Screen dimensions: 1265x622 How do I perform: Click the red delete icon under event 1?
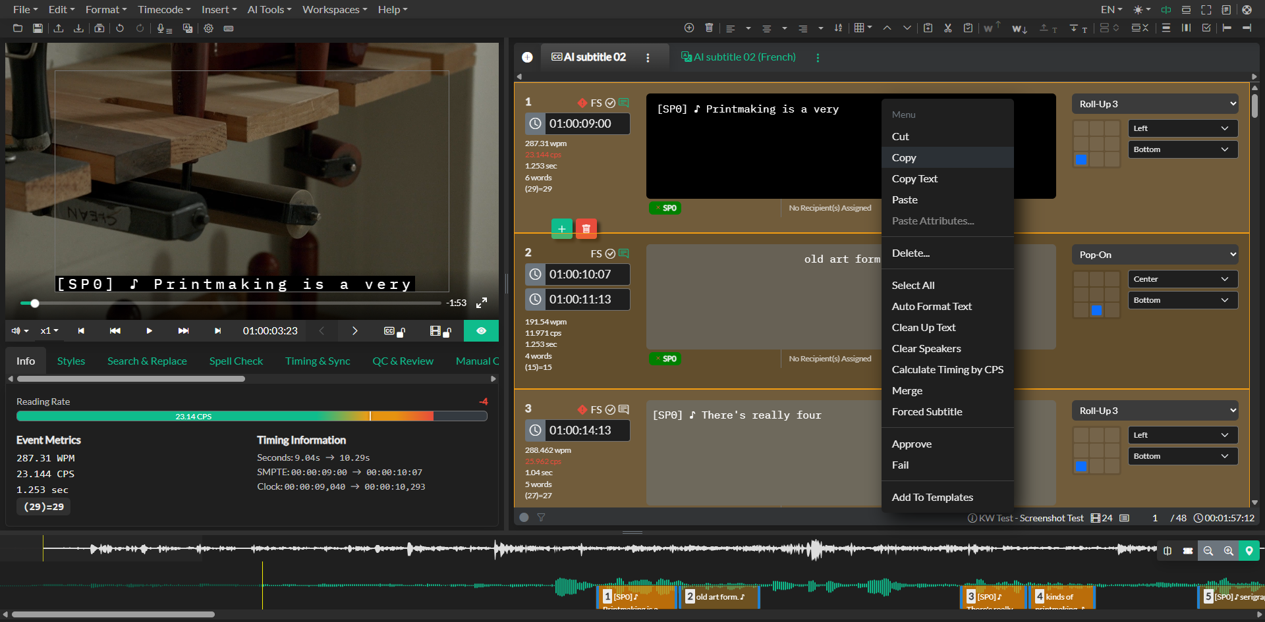586,228
